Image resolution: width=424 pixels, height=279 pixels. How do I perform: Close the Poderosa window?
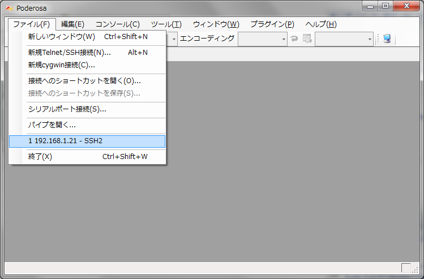coord(406,6)
